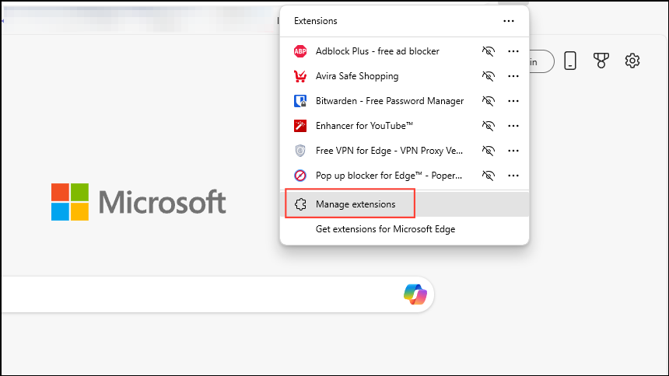Open more actions for Bitwarden
This screenshot has width=669, height=376.
coord(513,101)
